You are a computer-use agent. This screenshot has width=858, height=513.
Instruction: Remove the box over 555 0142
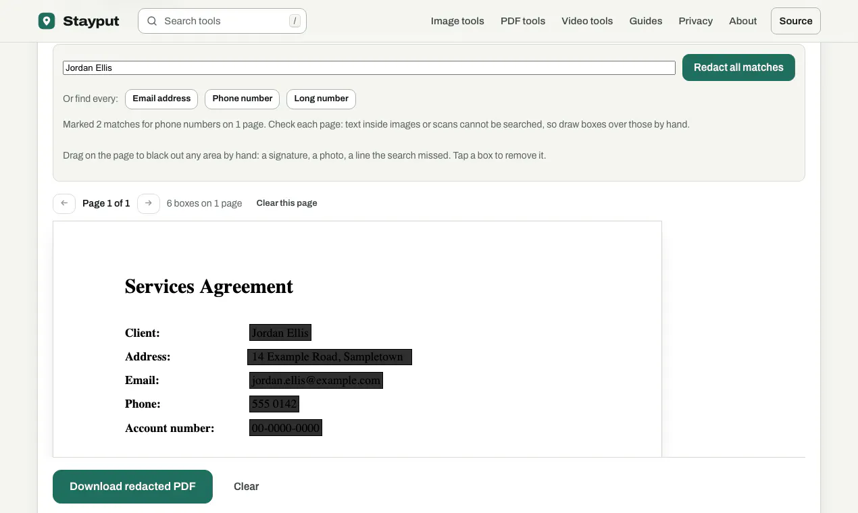tap(274, 404)
